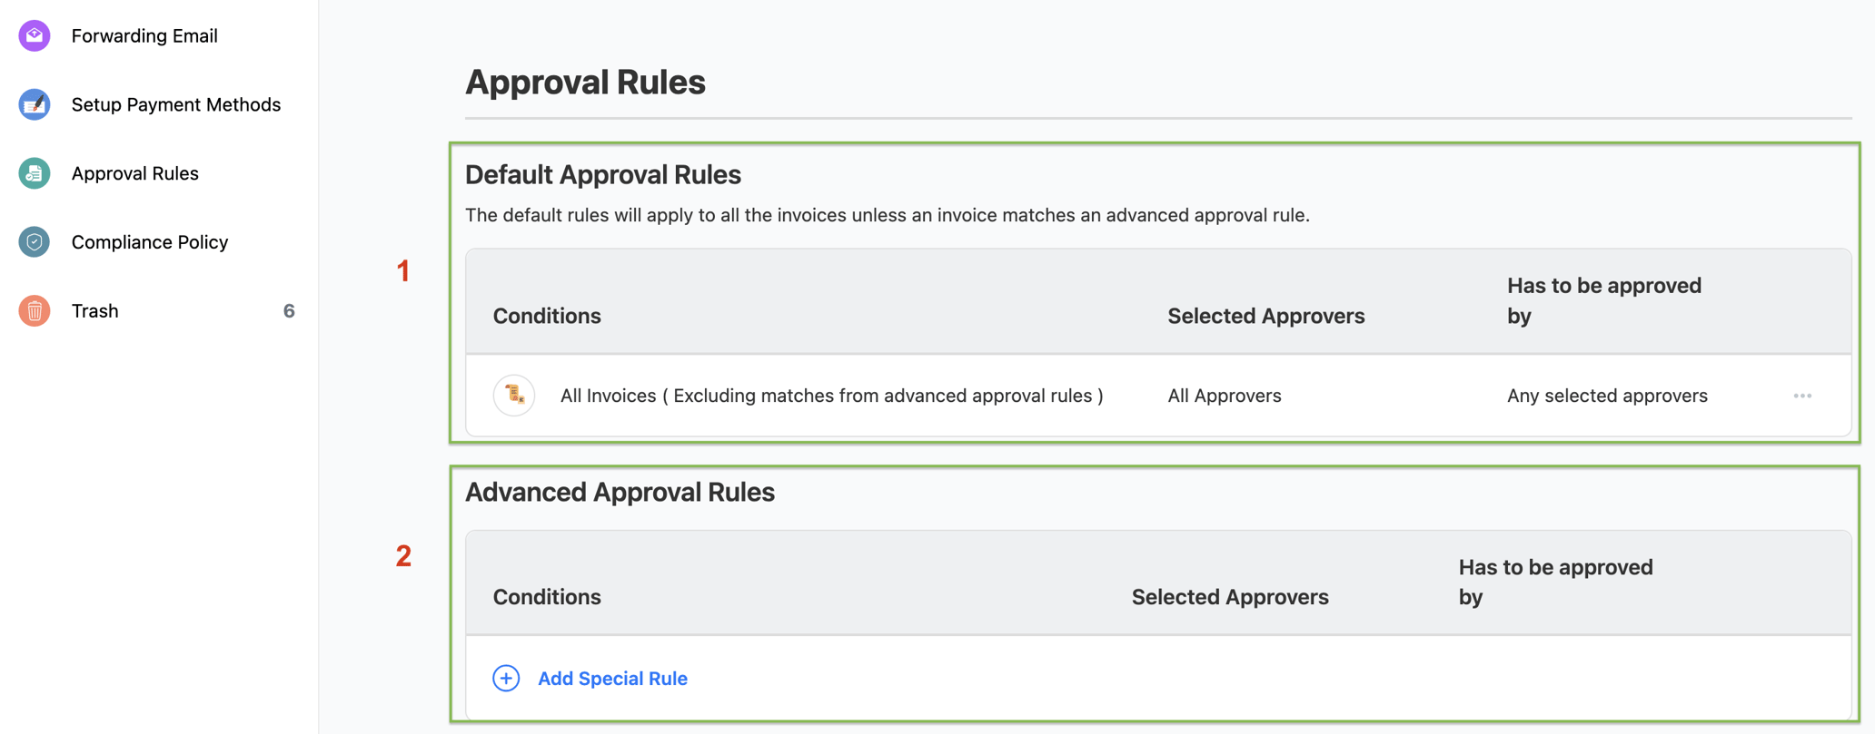
Task: Open the ellipsis menu on the default rule
Action: [x=1803, y=396]
